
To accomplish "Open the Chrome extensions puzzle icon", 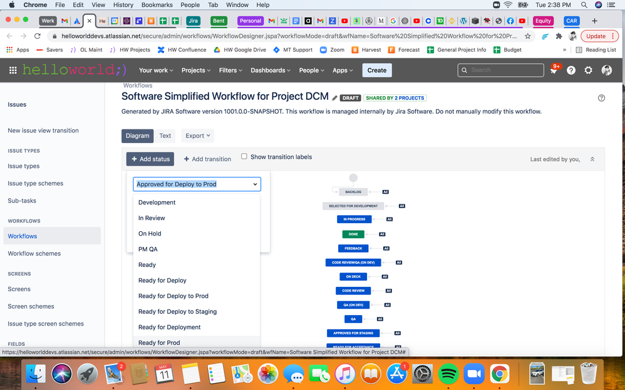I will click(559, 36).
